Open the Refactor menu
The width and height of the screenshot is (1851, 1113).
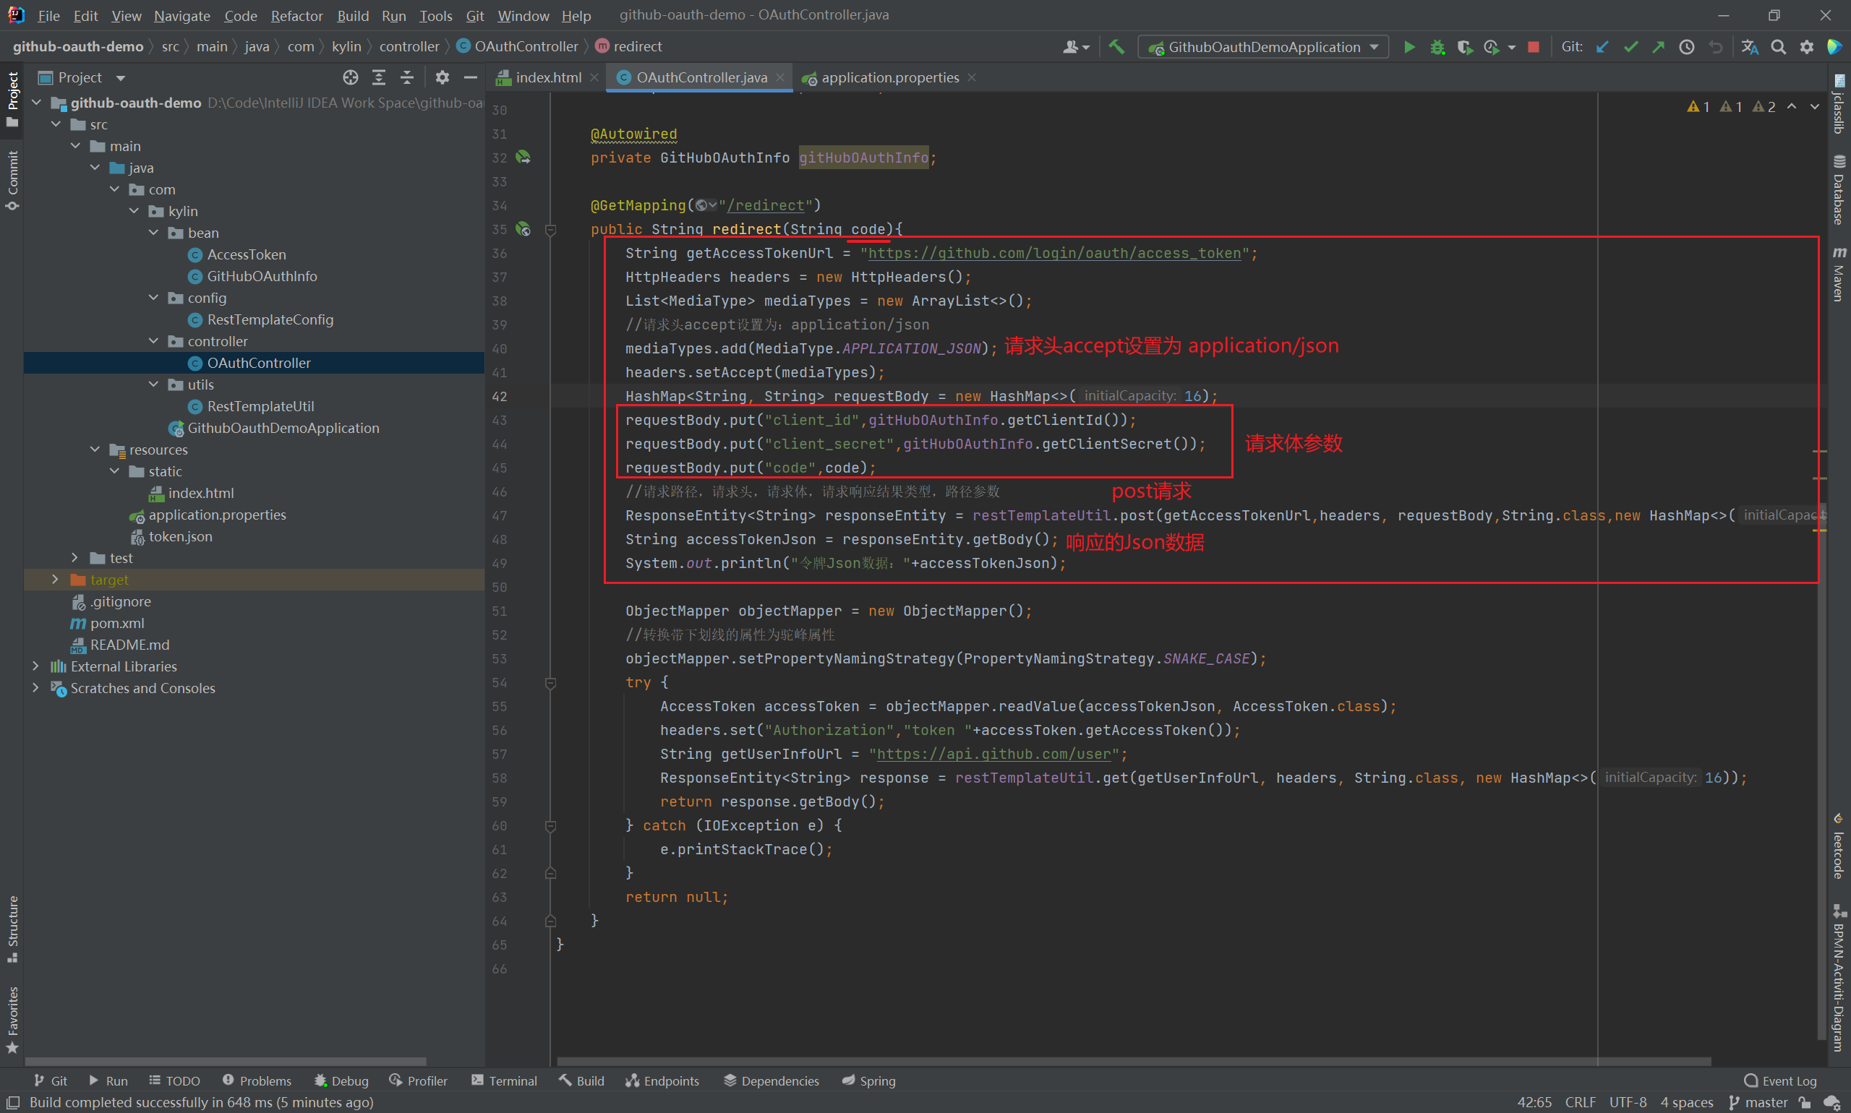pyautogui.click(x=296, y=16)
